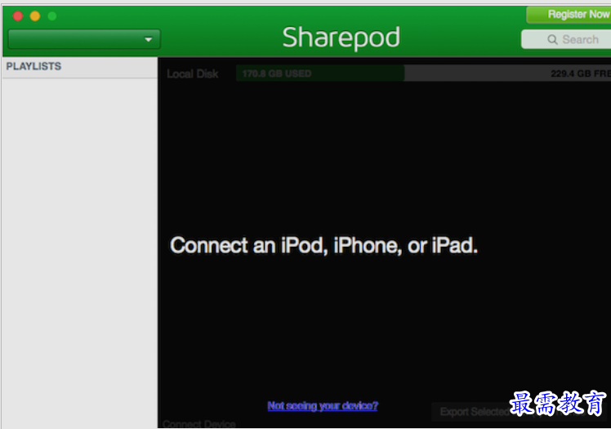This screenshot has height=429, width=611.
Task: Click the Connect Device status text
Action: point(199,424)
